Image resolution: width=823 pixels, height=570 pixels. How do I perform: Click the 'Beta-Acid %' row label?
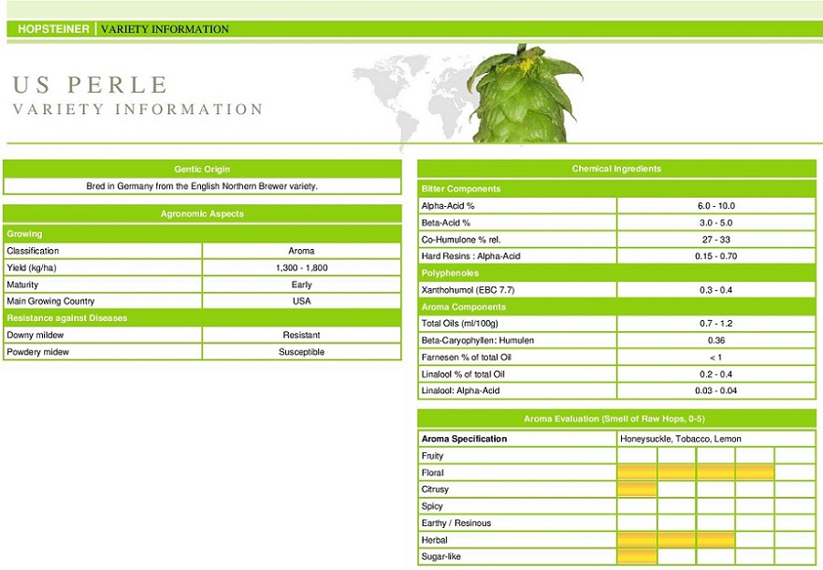click(445, 222)
